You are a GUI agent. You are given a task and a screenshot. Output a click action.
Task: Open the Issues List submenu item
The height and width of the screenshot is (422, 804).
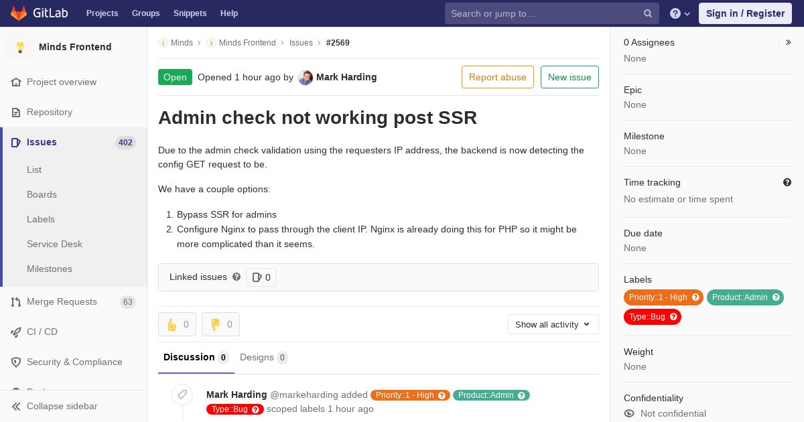tap(34, 169)
